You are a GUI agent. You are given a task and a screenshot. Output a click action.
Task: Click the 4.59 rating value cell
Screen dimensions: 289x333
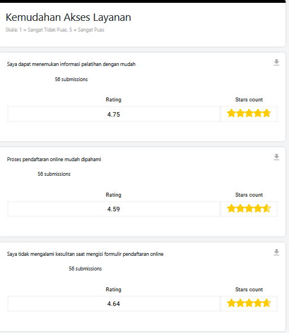pyautogui.click(x=114, y=209)
